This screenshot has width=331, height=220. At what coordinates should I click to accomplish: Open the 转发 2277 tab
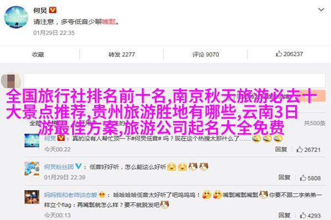click(121, 54)
